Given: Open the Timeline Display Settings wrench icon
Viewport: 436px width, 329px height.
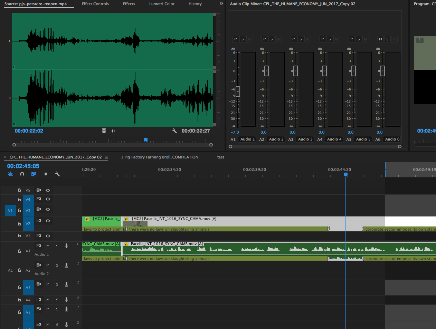Looking at the screenshot, I should pos(57,174).
